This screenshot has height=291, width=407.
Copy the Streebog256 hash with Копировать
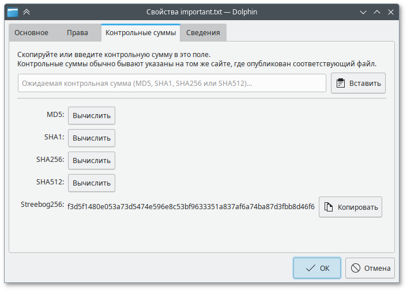tap(351, 207)
